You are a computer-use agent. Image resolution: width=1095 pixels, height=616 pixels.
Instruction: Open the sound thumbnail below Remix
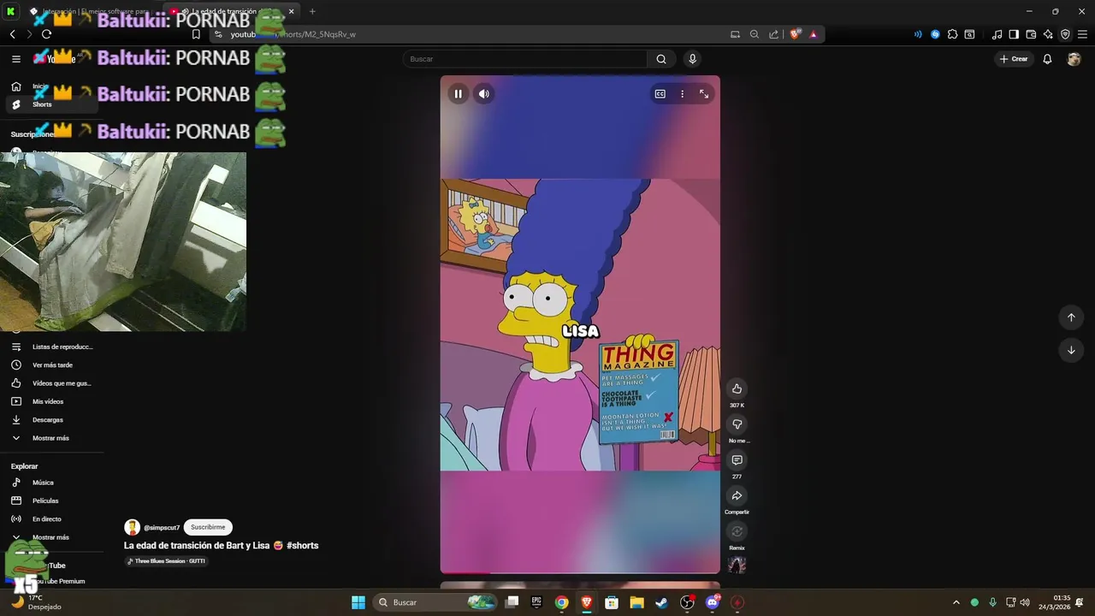click(737, 565)
